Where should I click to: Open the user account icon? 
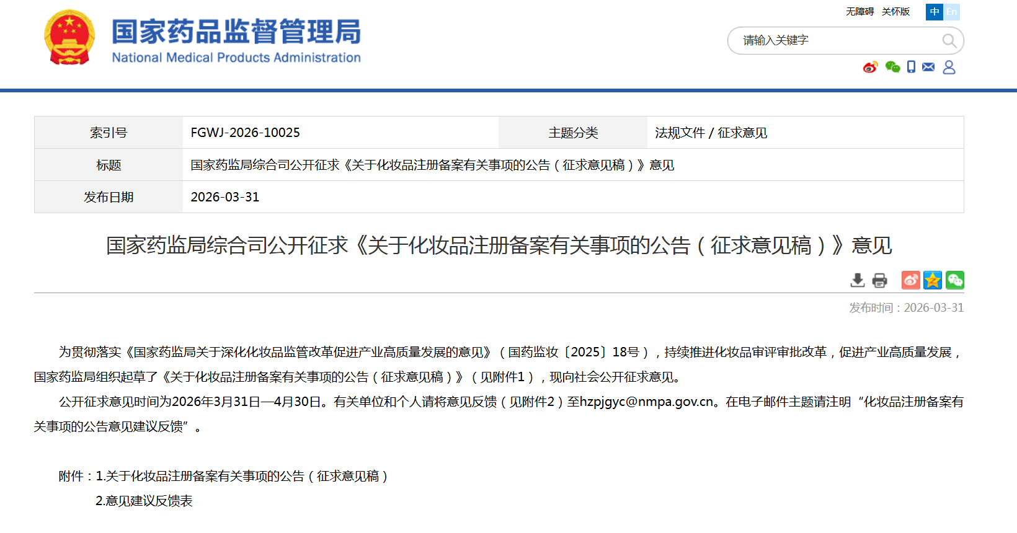(x=949, y=67)
